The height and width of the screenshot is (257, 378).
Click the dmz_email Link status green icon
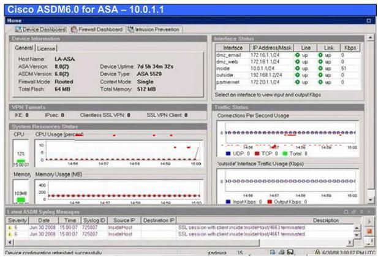pos(320,55)
